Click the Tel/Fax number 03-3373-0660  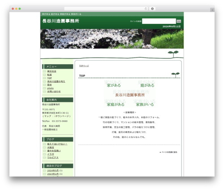tap(60, 121)
